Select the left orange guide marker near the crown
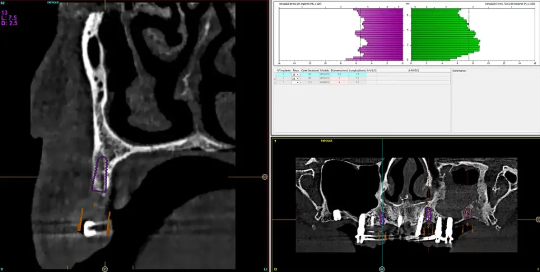Screen dimensions: 540x272 (81, 220)
